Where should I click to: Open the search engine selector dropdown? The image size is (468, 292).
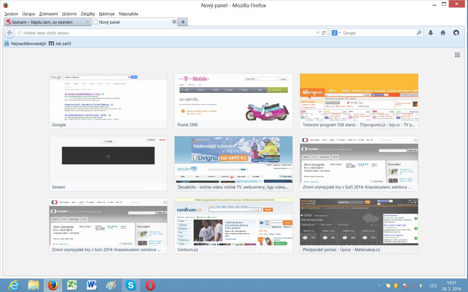[336, 33]
